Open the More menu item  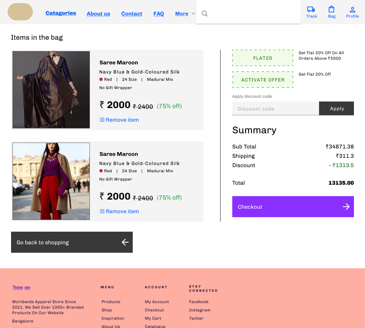[181, 14]
